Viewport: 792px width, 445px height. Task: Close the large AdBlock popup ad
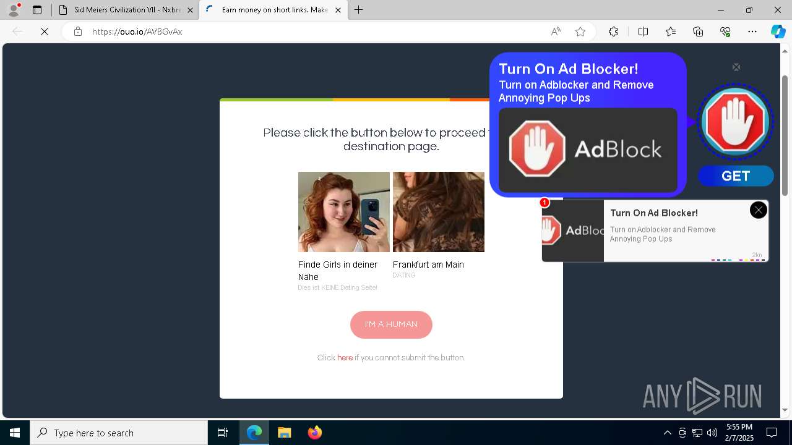pyautogui.click(x=736, y=67)
